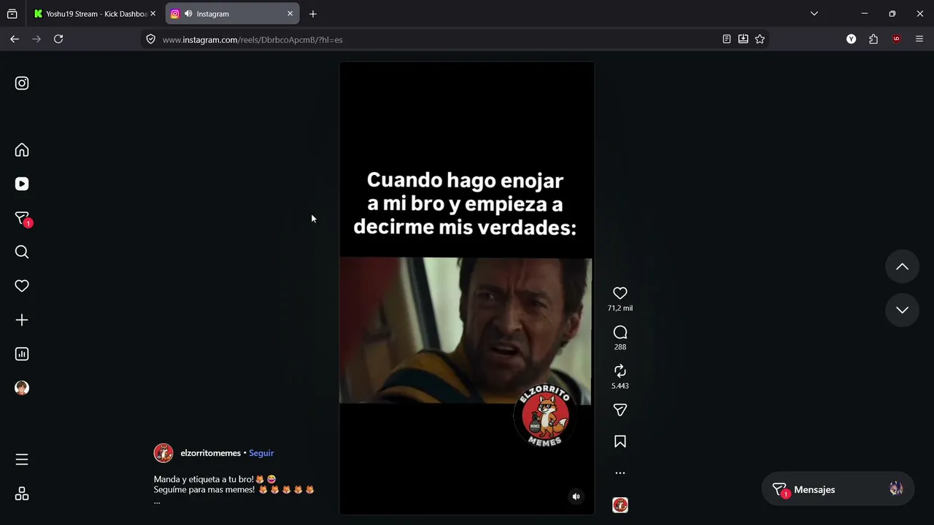Show the site tracking protection shield
The width and height of the screenshot is (934, 525).
click(x=150, y=39)
